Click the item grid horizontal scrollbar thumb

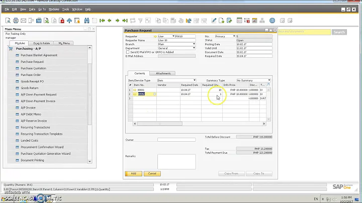pos(160,124)
